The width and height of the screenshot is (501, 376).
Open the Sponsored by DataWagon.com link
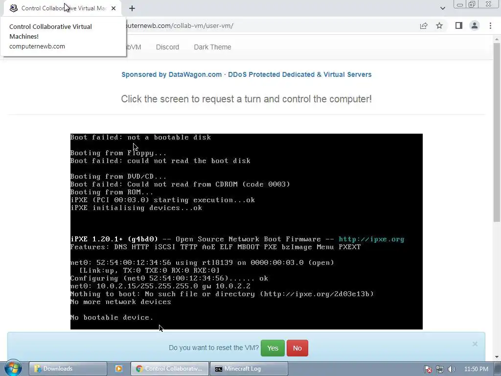click(247, 74)
